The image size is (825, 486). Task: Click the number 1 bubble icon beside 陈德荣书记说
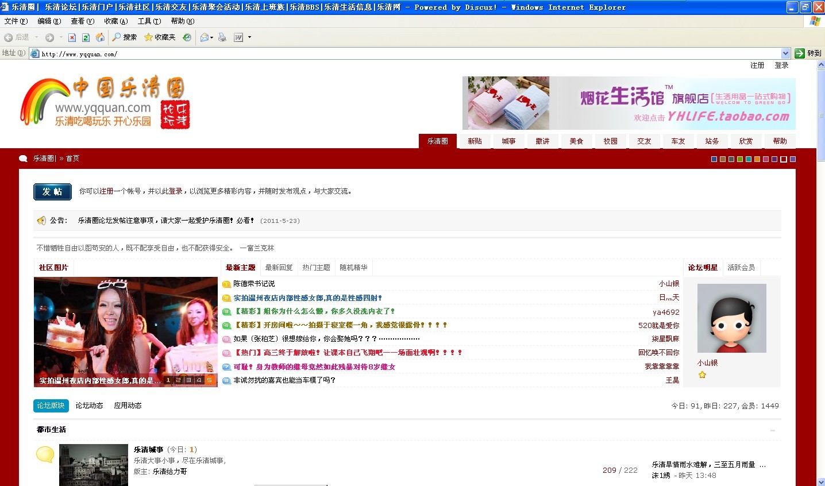[226, 284]
